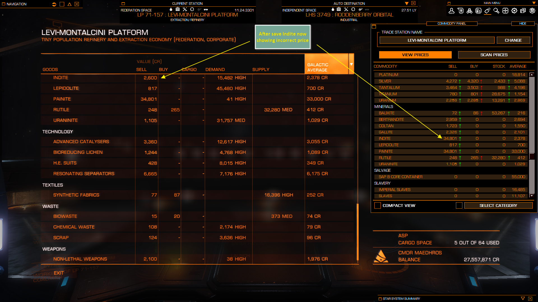This screenshot has width=538, height=302.
Task: Click the Current Station outfitting ring icon
Action: (x=192, y=9)
